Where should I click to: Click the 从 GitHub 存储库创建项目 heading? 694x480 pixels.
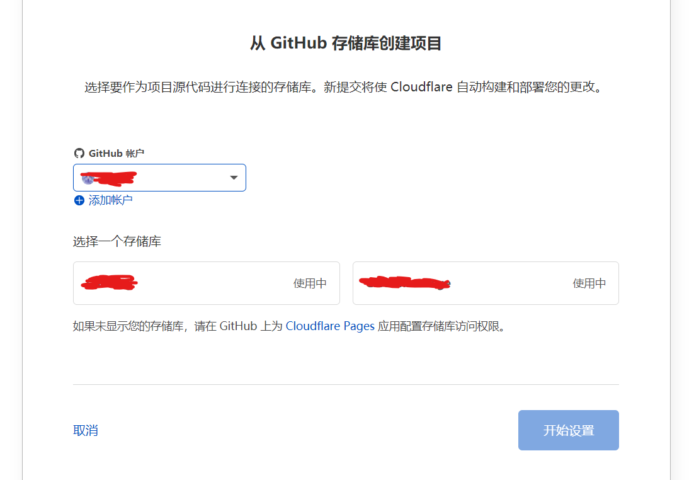point(346,43)
